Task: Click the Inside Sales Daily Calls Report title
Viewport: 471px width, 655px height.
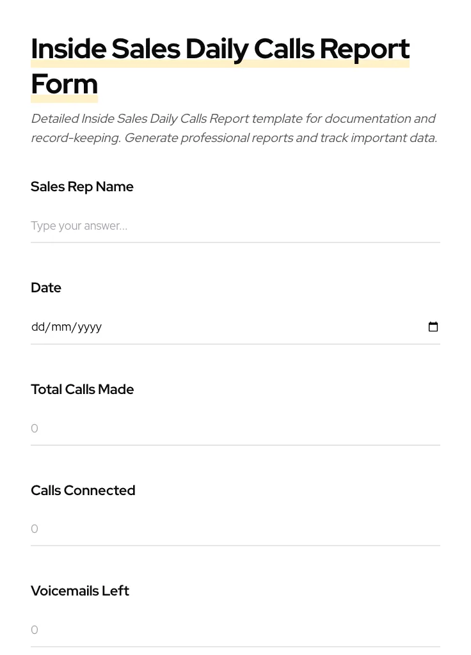Action: pos(220,49)
